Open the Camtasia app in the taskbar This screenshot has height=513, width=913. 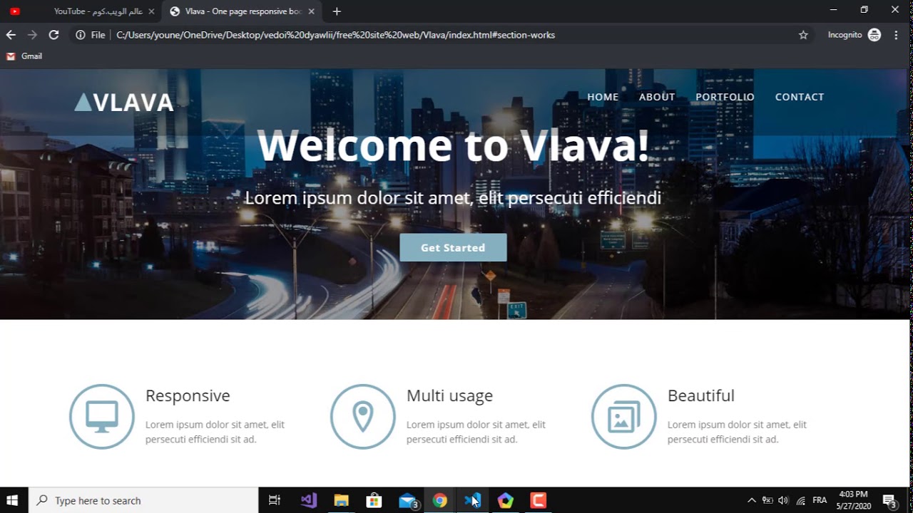click(538, 500)
